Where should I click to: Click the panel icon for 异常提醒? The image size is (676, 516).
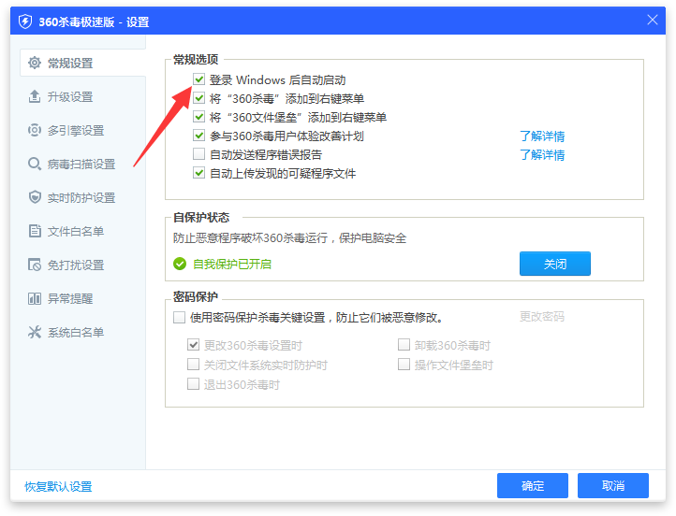point(35,298)
